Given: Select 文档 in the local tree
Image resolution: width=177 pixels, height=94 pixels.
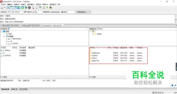Looking at the screenshot, I should [10, 34].
